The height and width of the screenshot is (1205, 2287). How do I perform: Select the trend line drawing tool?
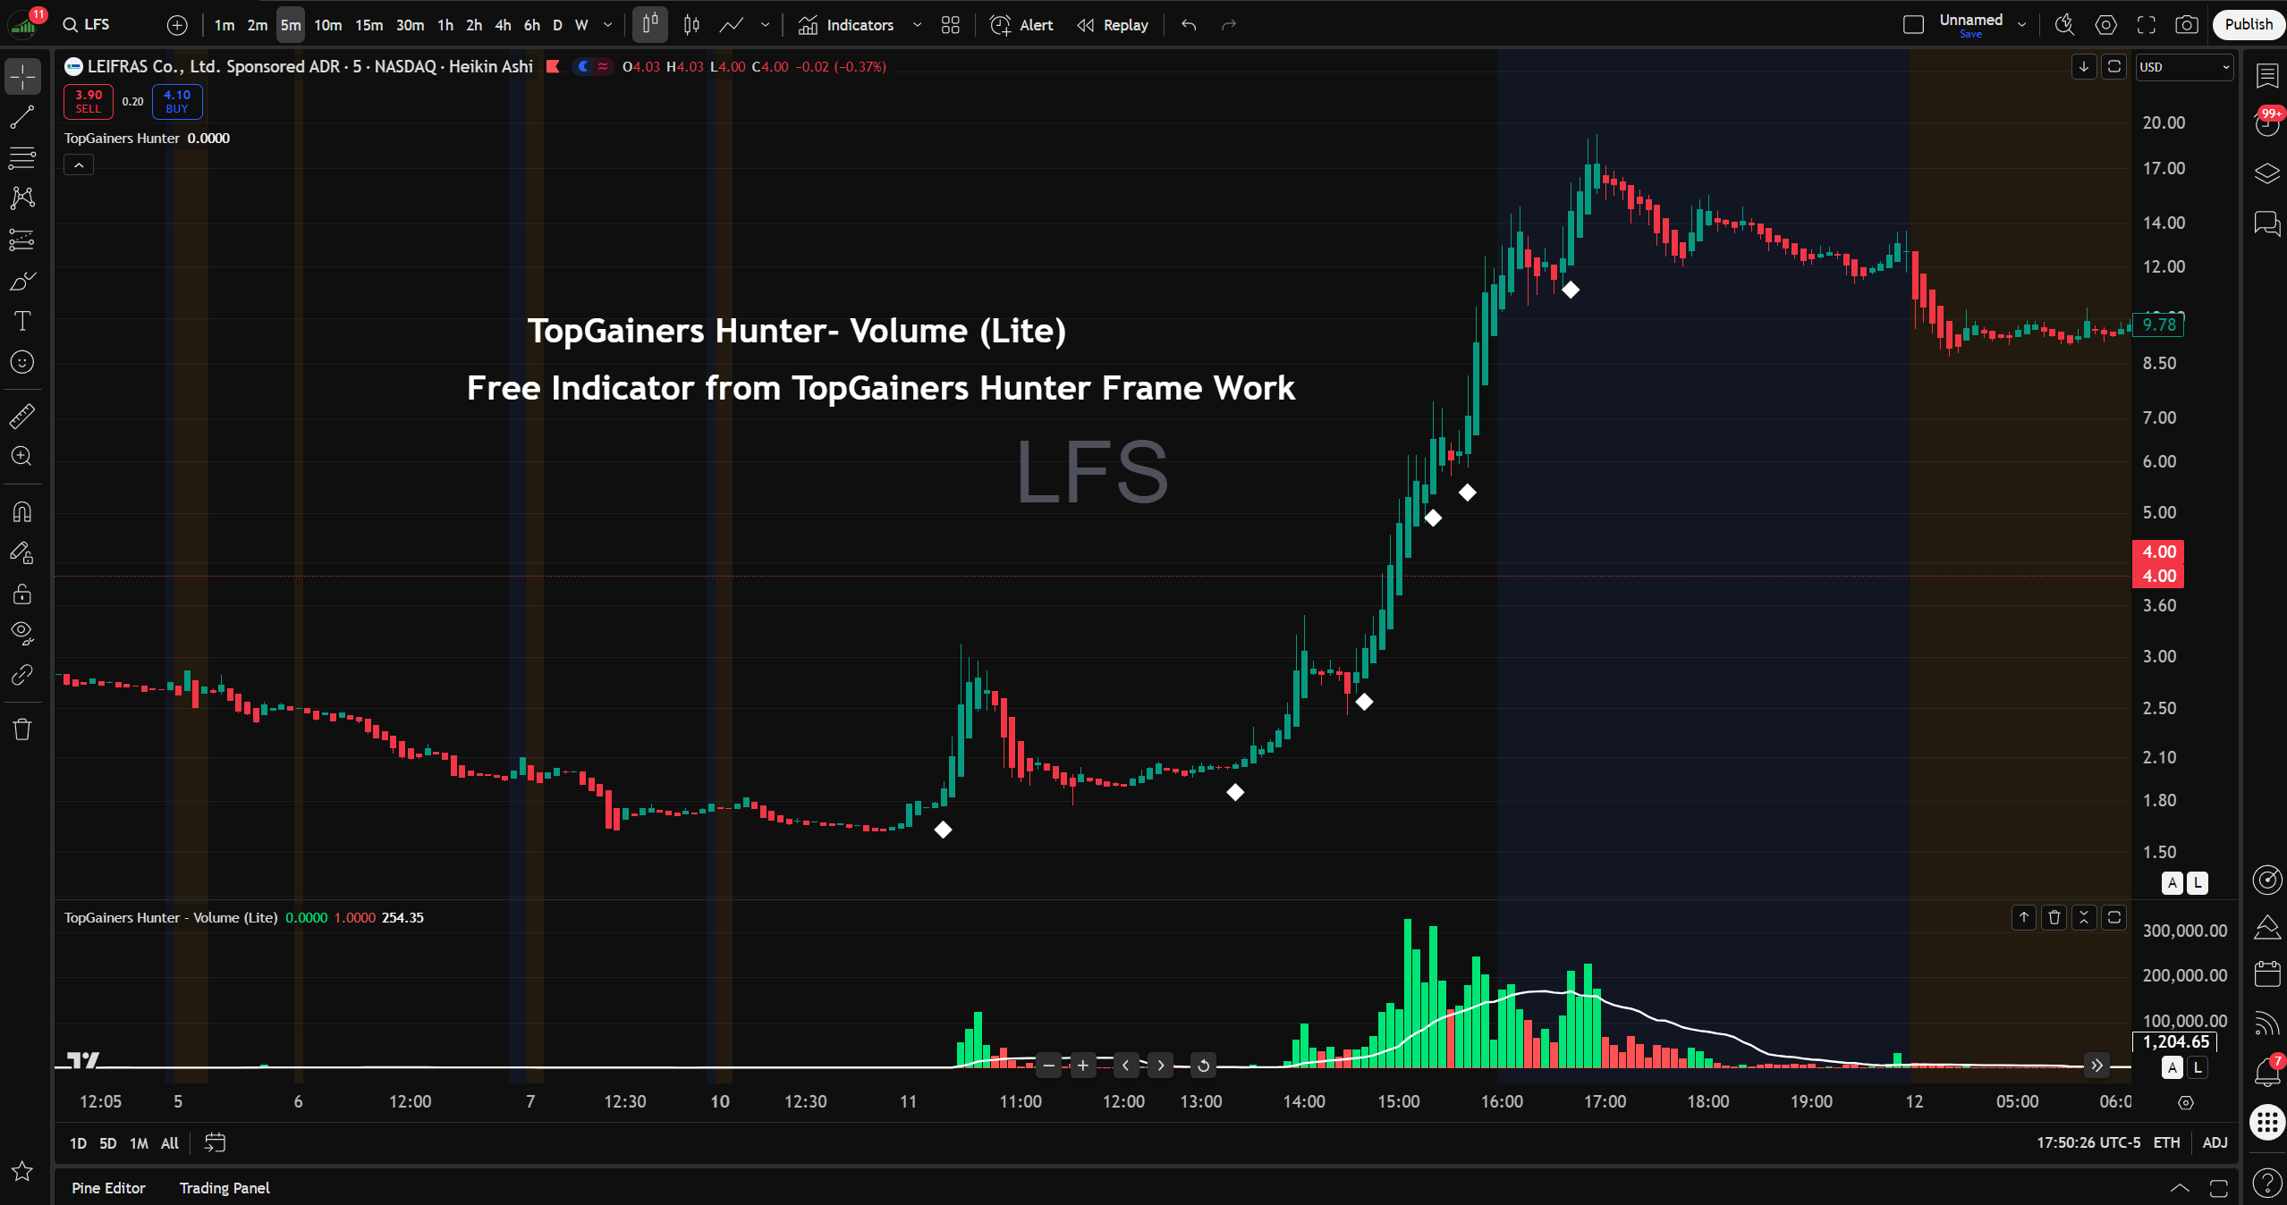point(21,117)
